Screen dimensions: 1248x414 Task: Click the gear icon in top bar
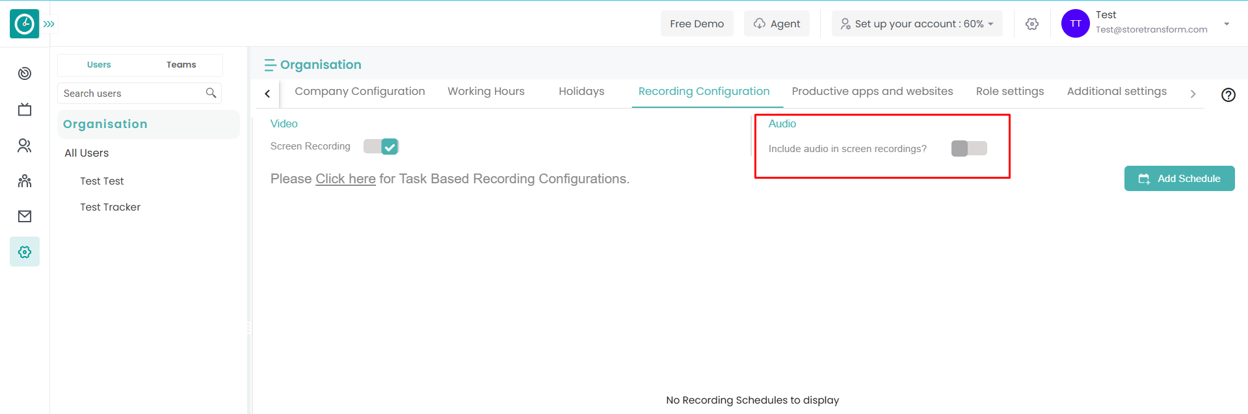[x=1032, y=24]
